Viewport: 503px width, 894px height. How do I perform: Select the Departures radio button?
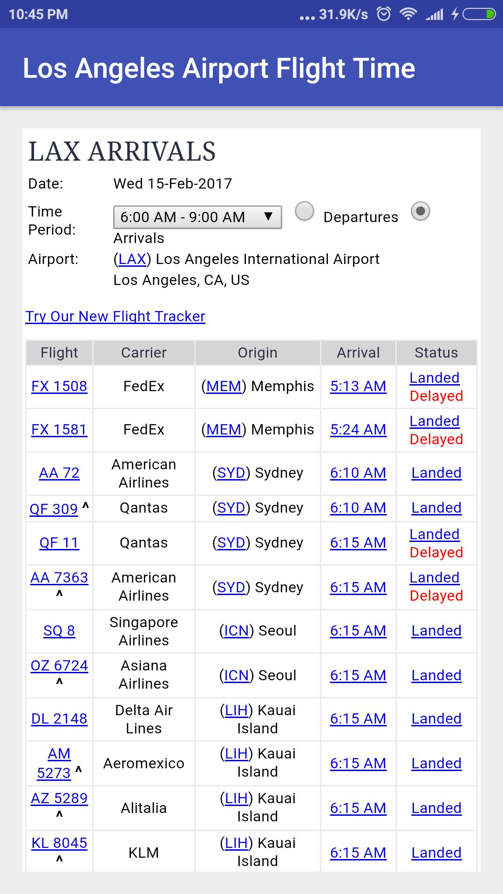(x=305, y=211)
